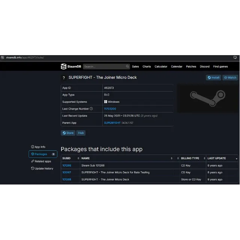
Task: Click install-app icon at address bar right
Action: [x=235, y=57]
